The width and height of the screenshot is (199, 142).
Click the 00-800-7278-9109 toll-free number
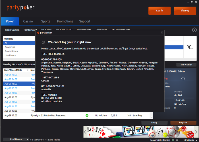[51, 59]
